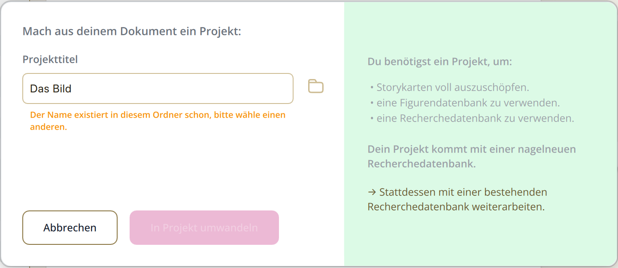Click the 'Du benötigst ein Projekt, um:' text
618x268 pixels.
[x=440, y=62]
